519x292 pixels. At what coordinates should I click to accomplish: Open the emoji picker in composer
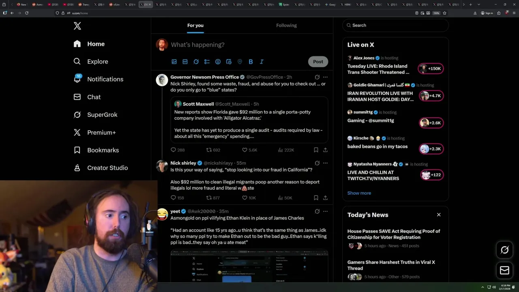218,62
